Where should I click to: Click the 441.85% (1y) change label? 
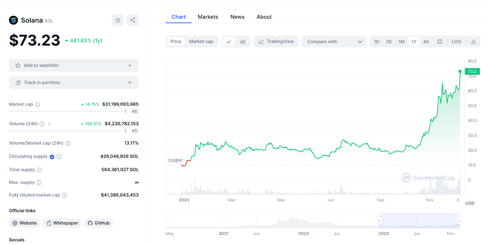click(84, 41)
